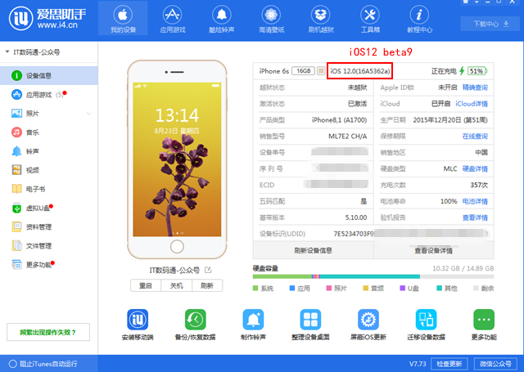Select 虚拟U盘 in sidebar
524x372 pixels.
[x=49, y=208]
